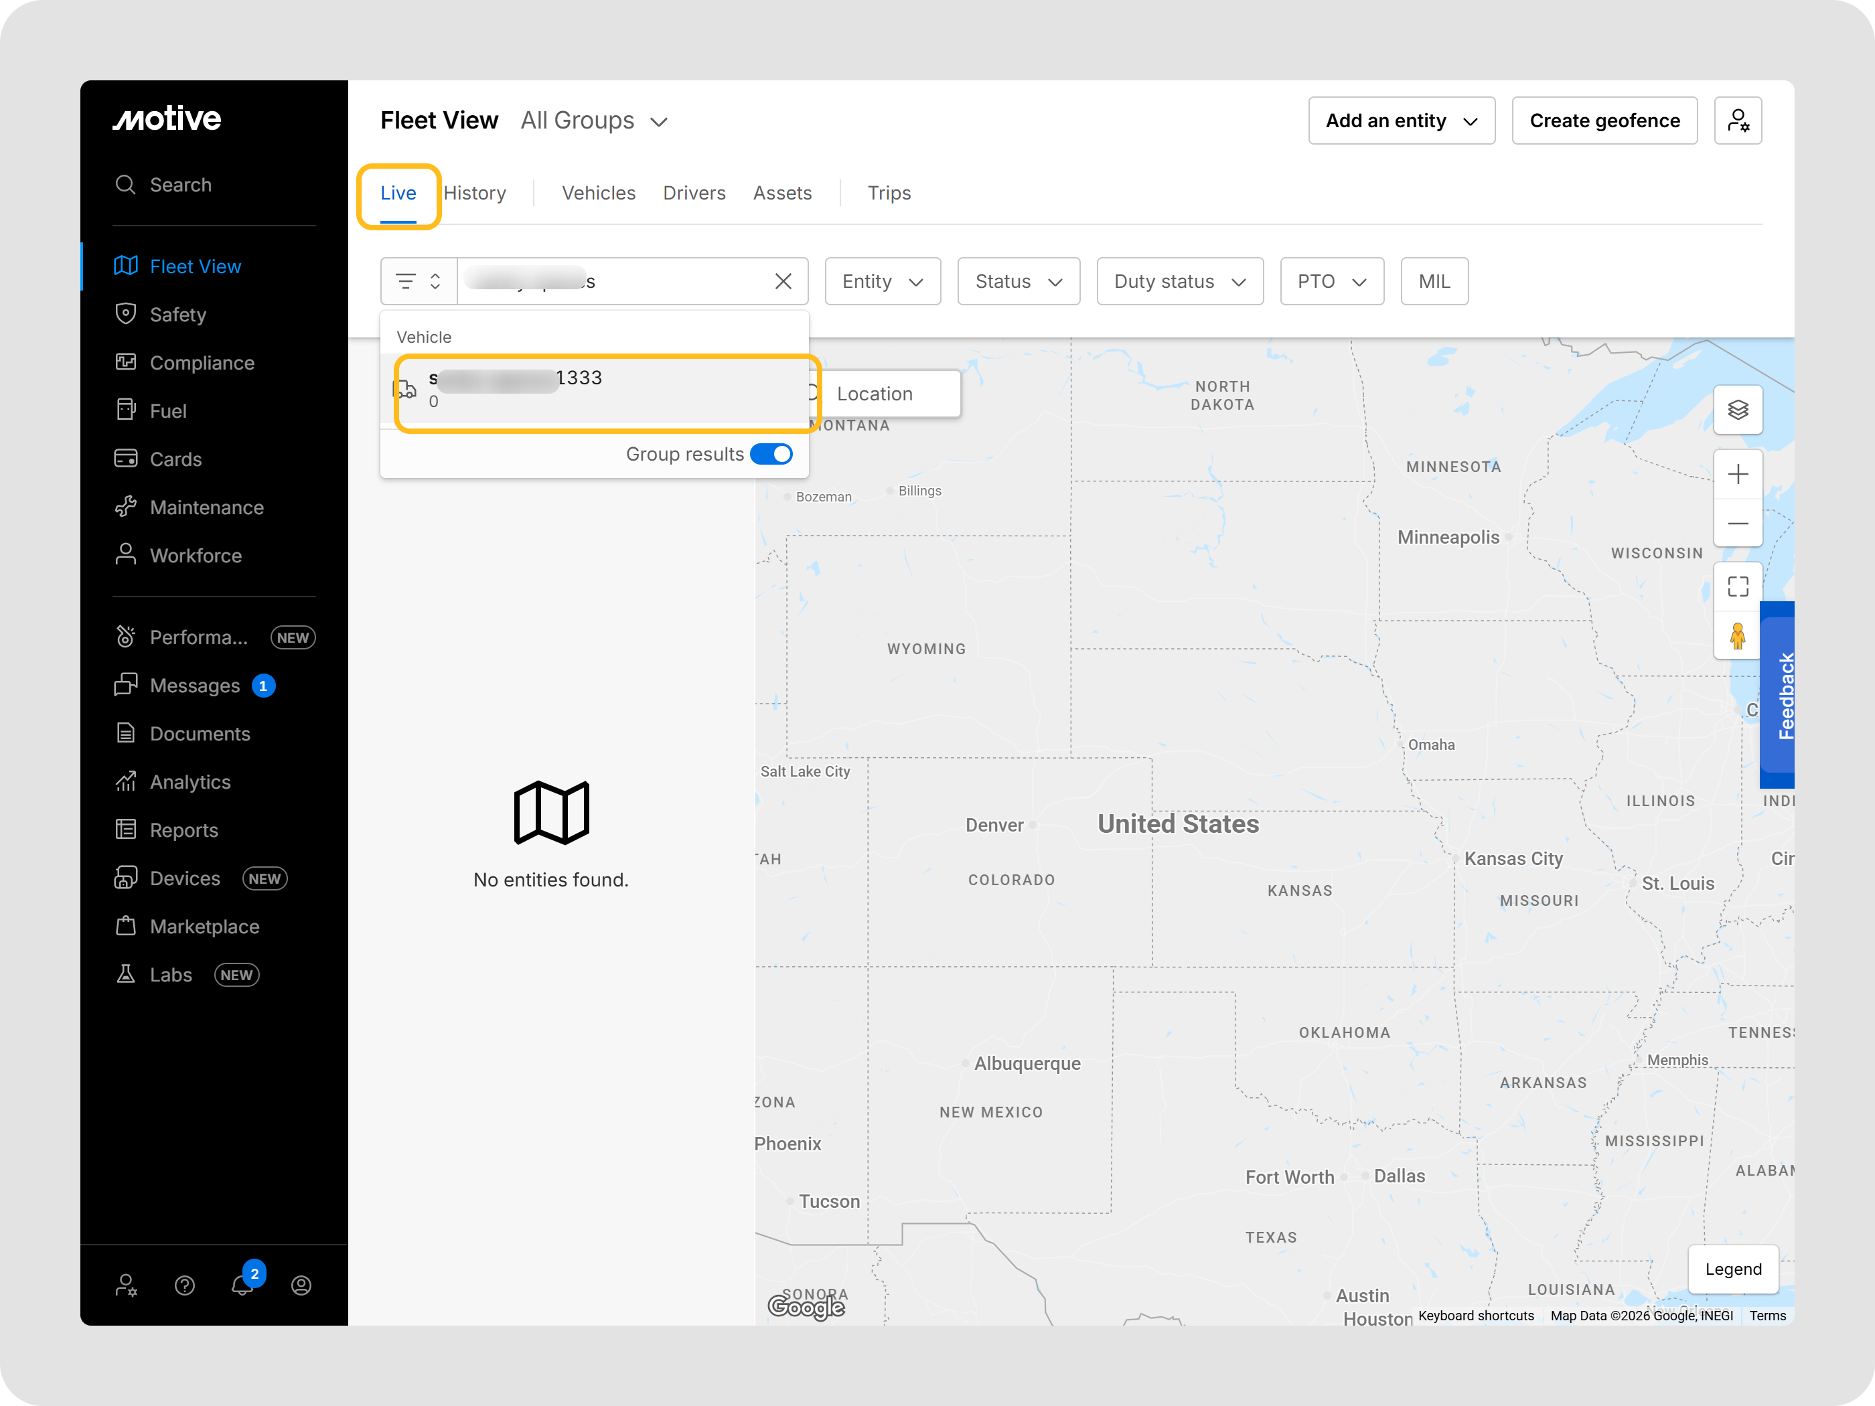This screenshot has height=1406, width=1875.
Task: Open the Fuel section
Action: point(151,411)
